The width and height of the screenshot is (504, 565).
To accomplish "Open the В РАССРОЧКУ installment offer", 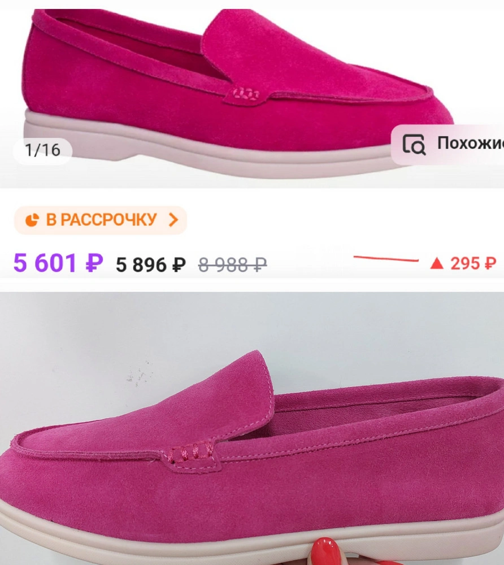I will [101, 220].
